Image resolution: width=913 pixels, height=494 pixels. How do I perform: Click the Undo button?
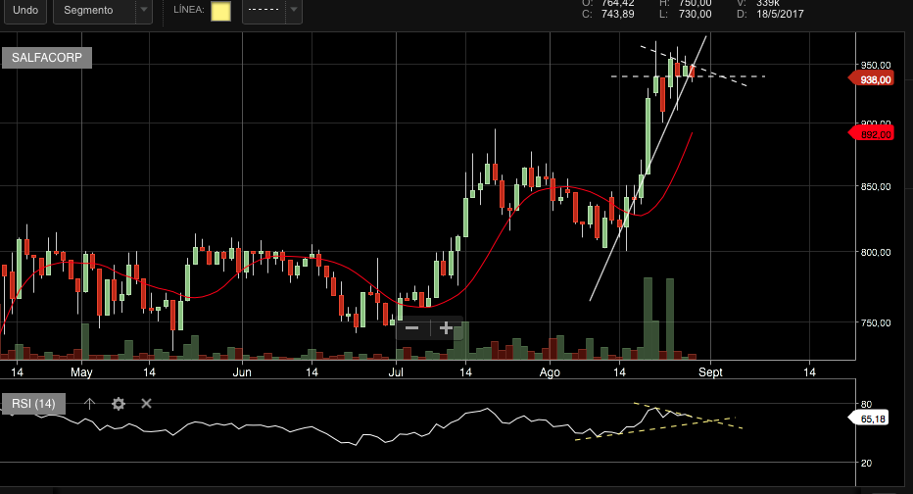click(24, 11)
